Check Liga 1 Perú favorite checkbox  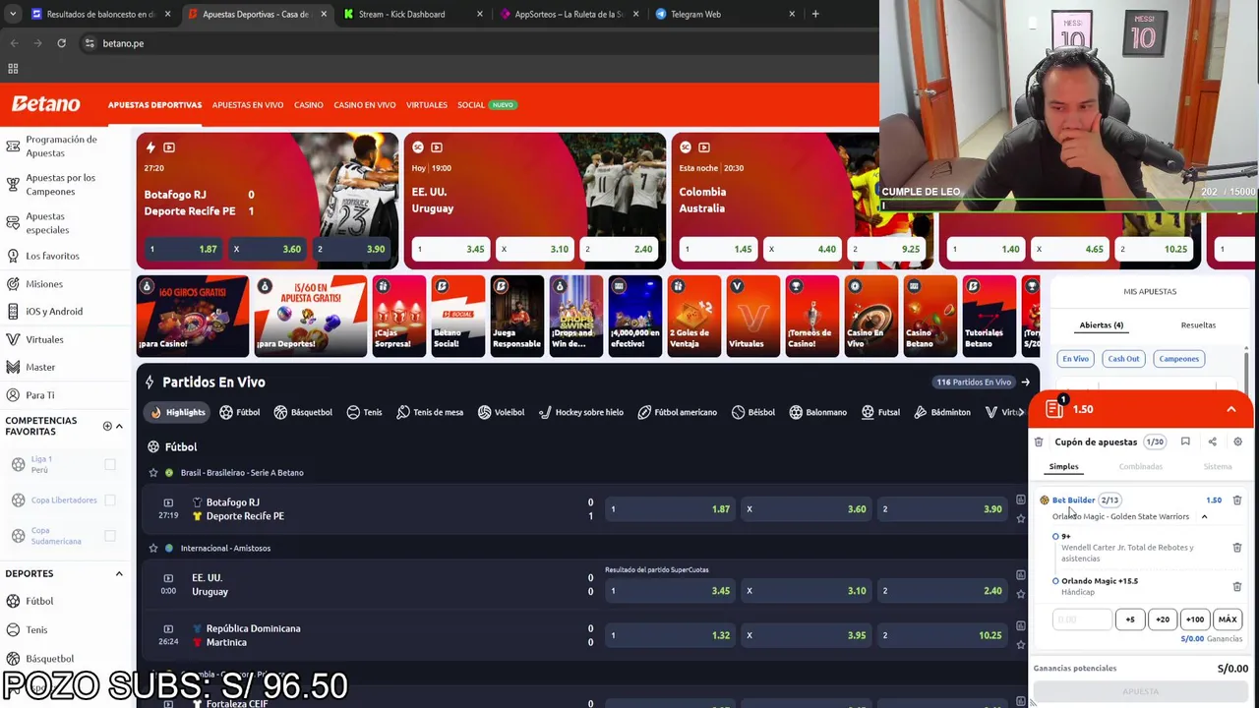(110, 464)
